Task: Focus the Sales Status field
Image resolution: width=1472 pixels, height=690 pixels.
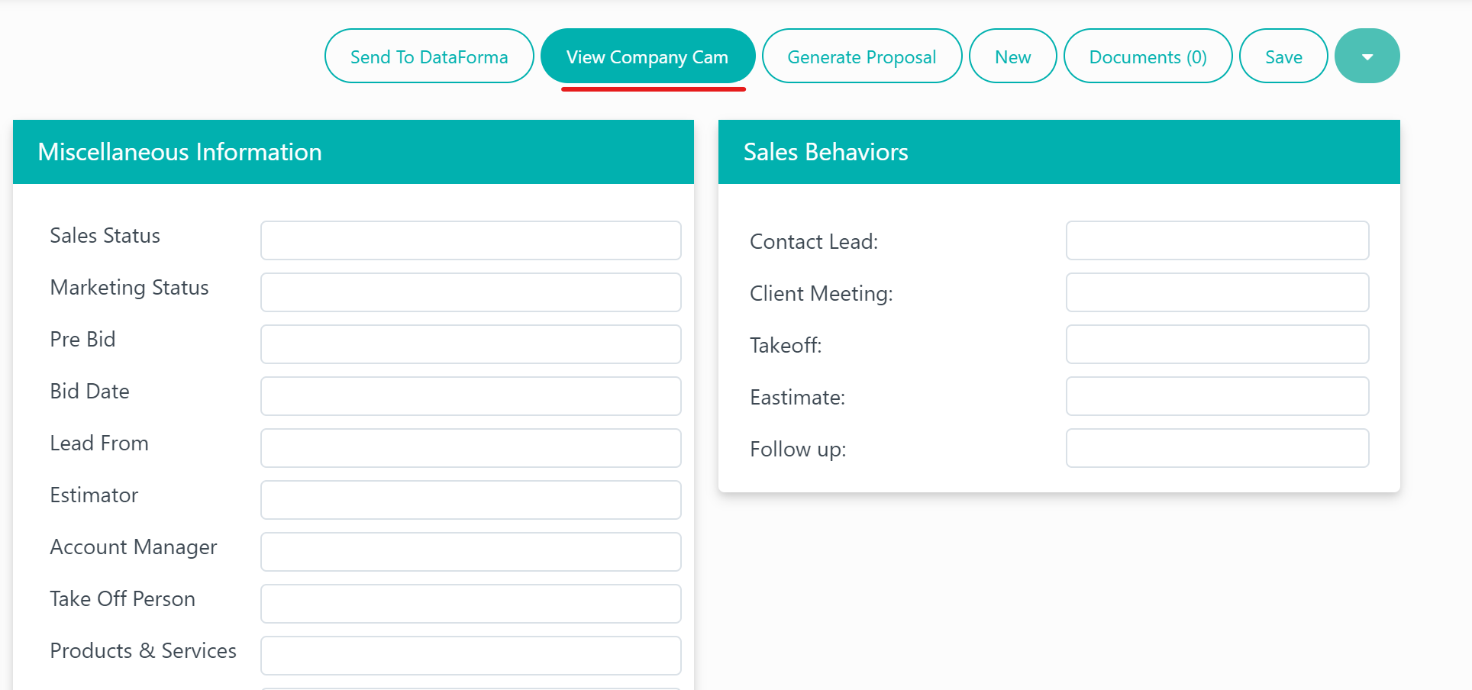Action: point(471,240)
